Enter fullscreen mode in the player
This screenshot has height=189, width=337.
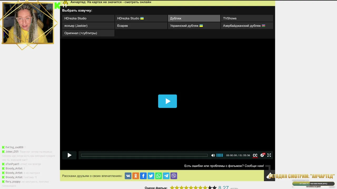(x=269, y=155)
